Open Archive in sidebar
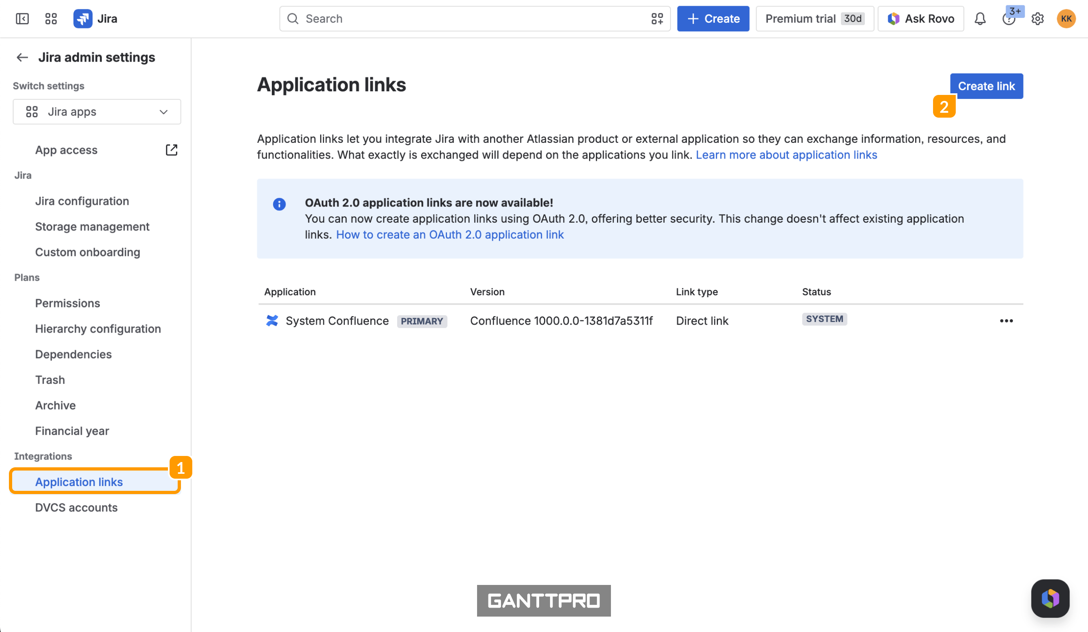Image resolution: width=1088 pixels, height=632 pixels. pos(55,405)
